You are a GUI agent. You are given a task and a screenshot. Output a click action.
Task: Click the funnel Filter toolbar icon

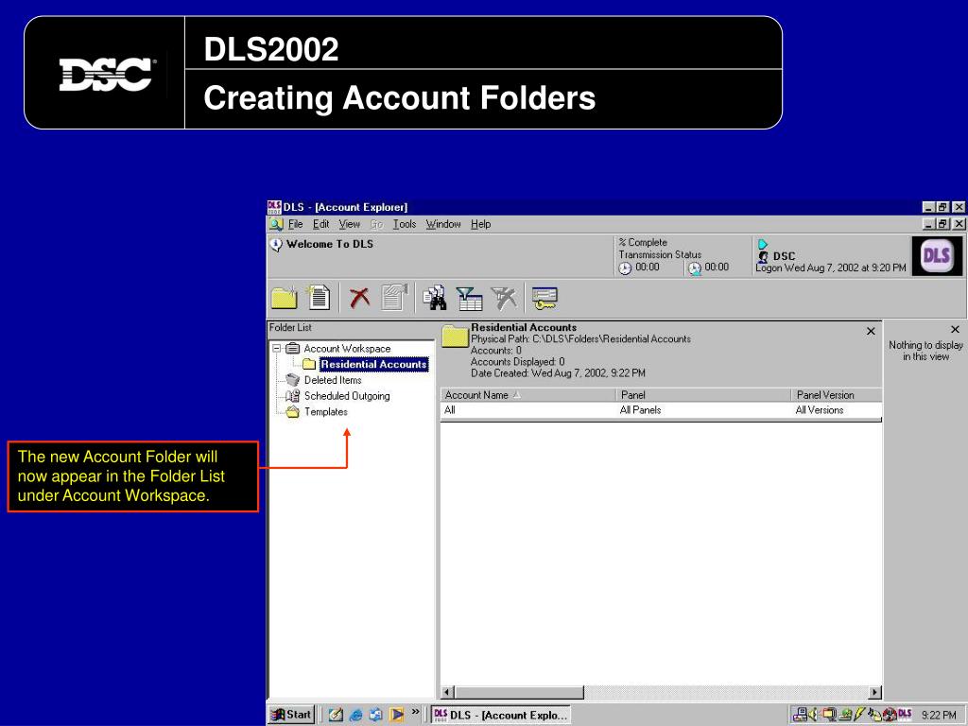click(470, 298)
